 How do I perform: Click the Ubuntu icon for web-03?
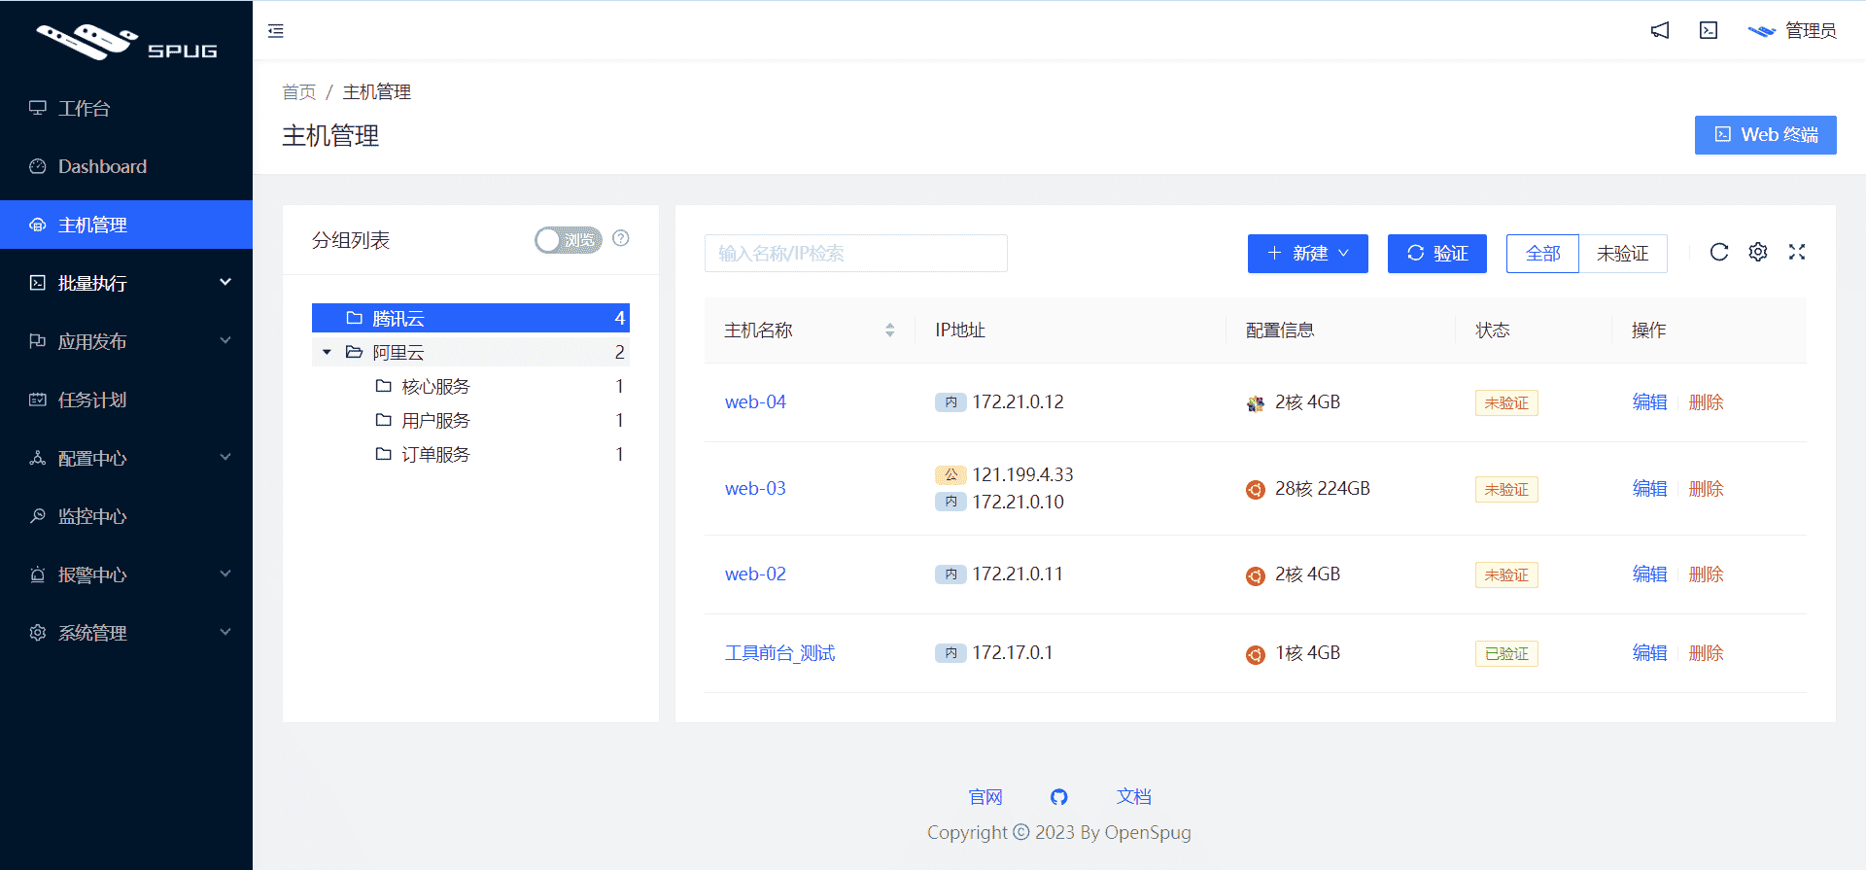1256,489
